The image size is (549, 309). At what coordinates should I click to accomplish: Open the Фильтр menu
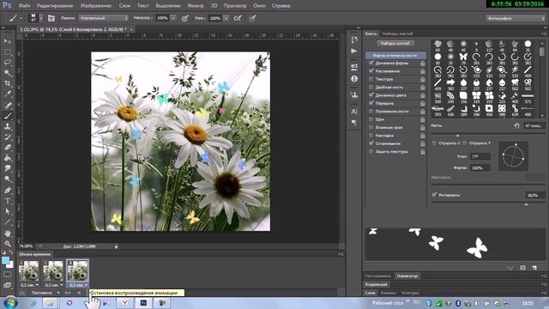coord(196,6)
